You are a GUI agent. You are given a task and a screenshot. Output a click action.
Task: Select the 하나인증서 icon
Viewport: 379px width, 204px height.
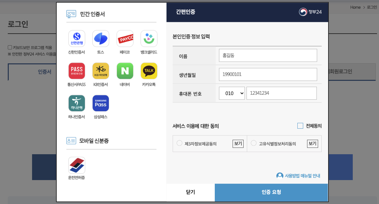[x=76, y=103]
